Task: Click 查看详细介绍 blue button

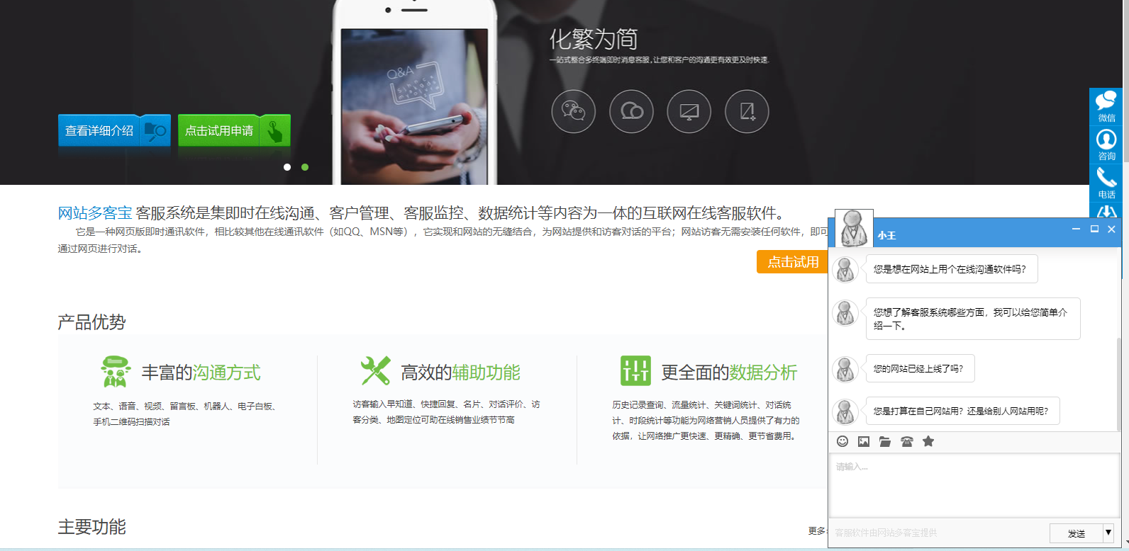Action: point(114,130)
